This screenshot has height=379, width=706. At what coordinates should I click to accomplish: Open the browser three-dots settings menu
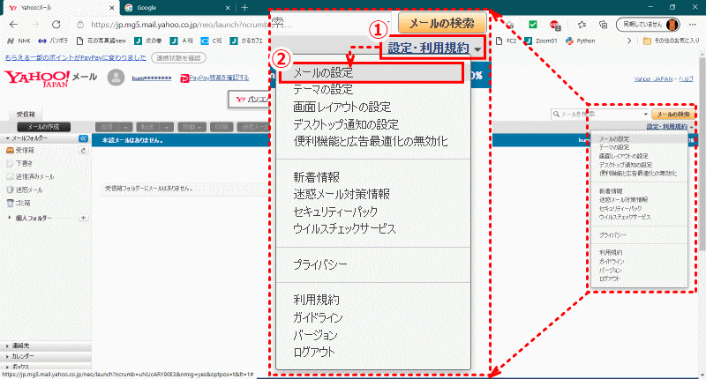693,25
